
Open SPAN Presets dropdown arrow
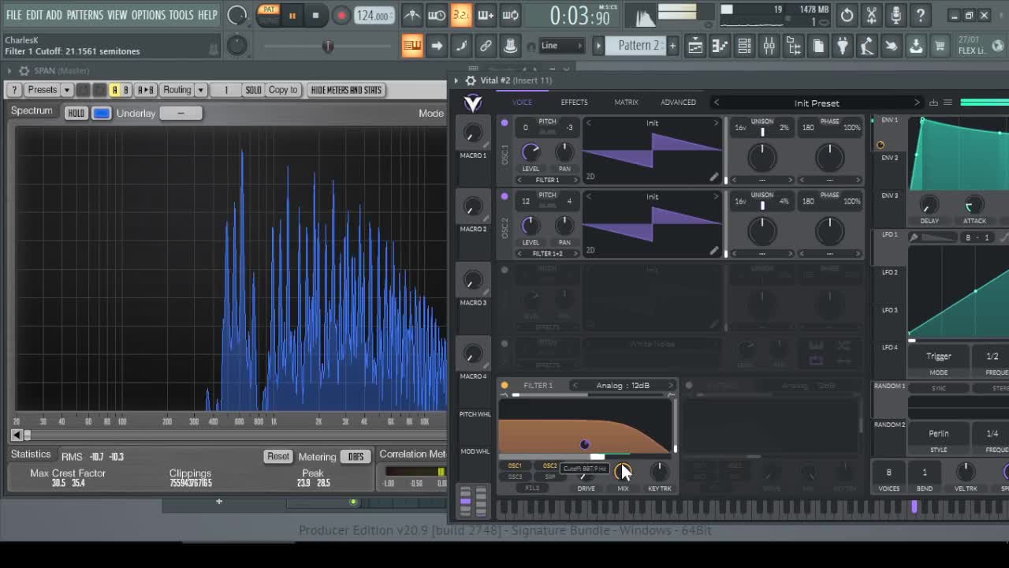[66, 90]
